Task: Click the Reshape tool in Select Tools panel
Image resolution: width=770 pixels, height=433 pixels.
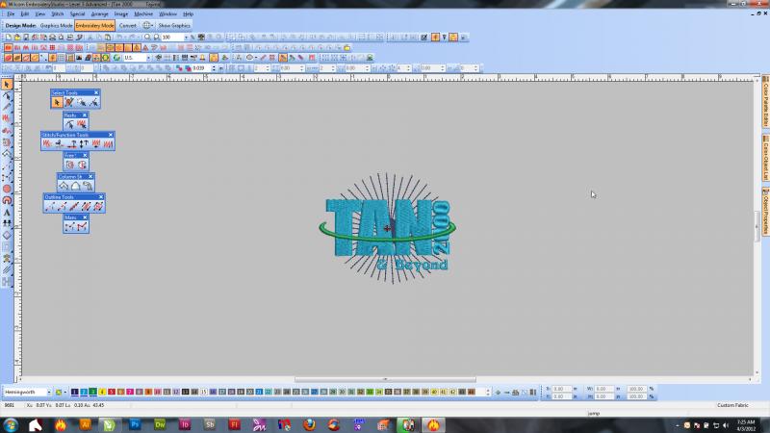Action: coord(69,102)
